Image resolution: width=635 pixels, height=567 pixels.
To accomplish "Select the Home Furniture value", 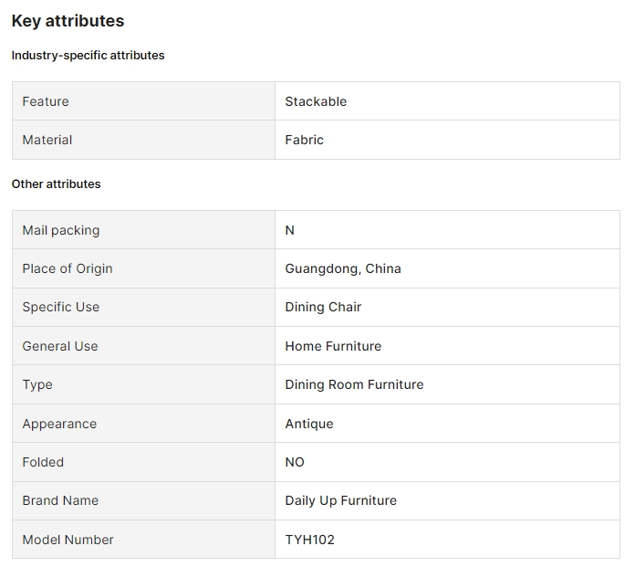I will [x=333, y=346].
